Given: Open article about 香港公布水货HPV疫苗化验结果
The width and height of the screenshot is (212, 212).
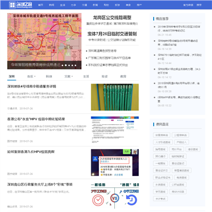Looking at the screenshot, I should click(36, 119).
